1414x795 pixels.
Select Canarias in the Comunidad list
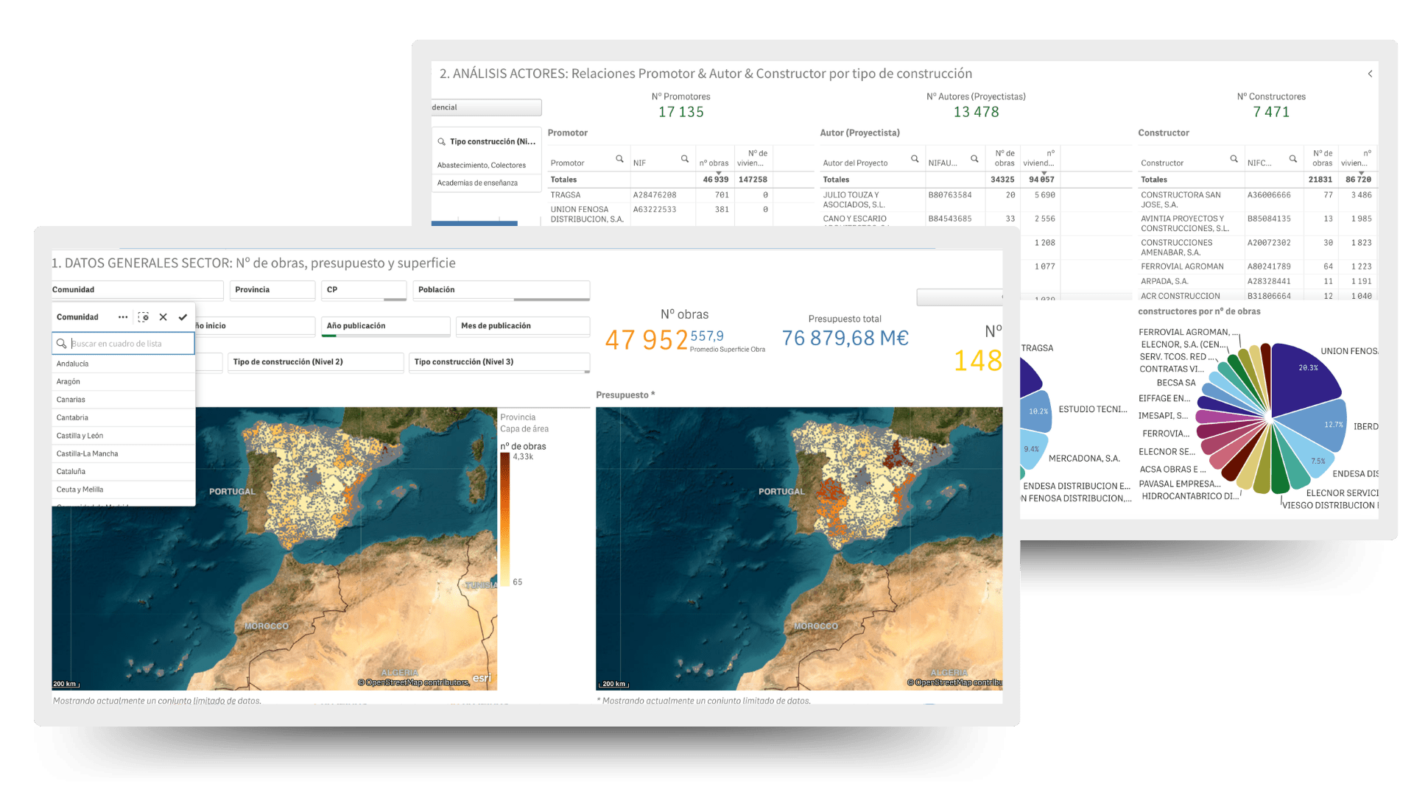tap(123, 400)
